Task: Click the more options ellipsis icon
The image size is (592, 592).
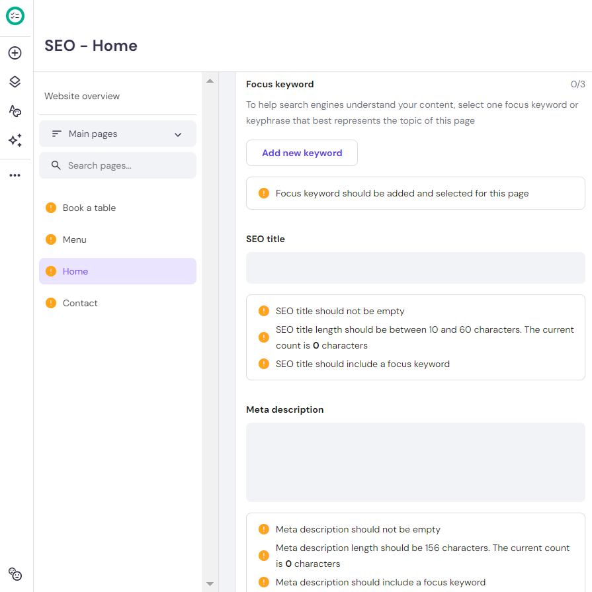Action: (15, 175)
